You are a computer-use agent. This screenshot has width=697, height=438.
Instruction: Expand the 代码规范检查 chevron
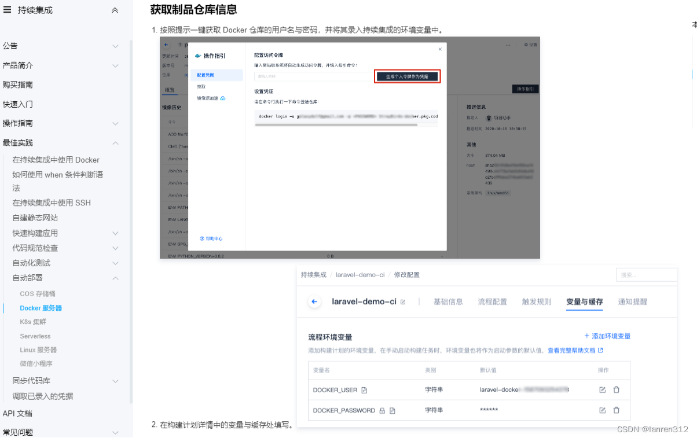pyautogui.click(x=115, y=248)
